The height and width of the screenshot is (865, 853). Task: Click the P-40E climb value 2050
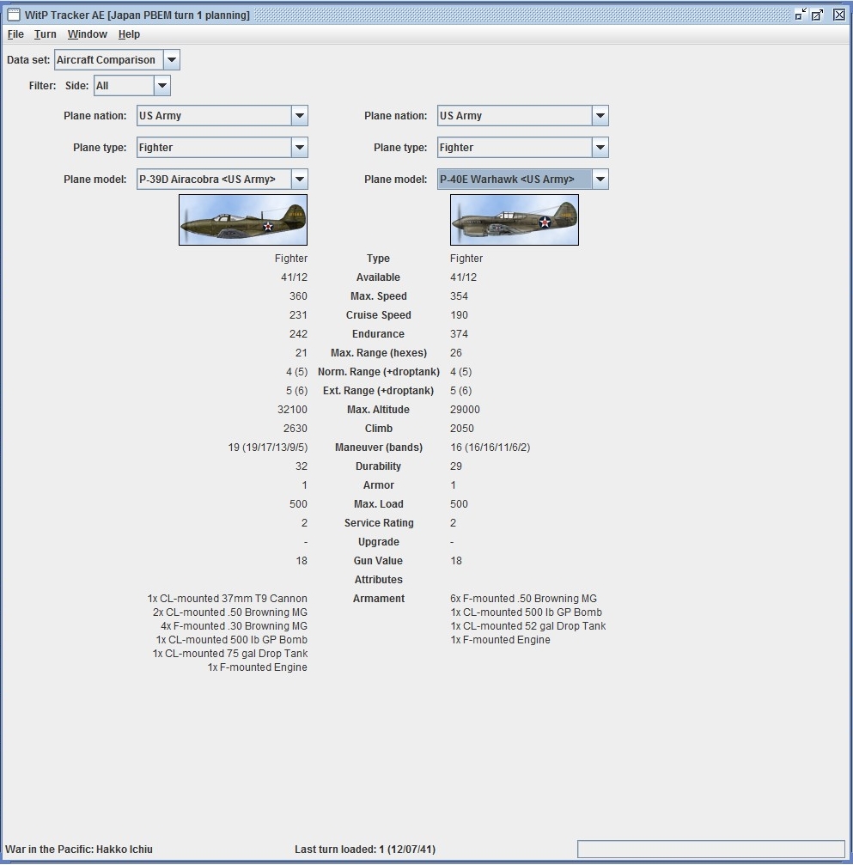click(x=462, y=429)
